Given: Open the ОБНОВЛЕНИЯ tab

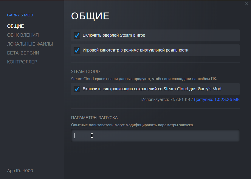Looking at the screenshot, I should (x=23, y=35).
